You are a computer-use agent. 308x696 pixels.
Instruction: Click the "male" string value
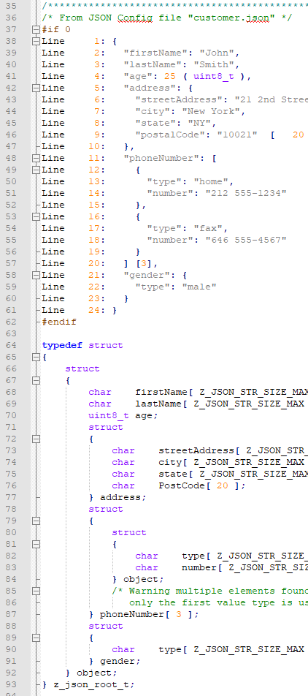tap(199, 287)
